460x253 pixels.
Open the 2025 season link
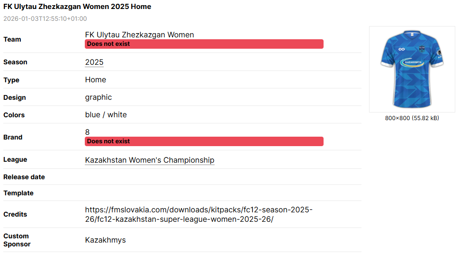[94, 62]
